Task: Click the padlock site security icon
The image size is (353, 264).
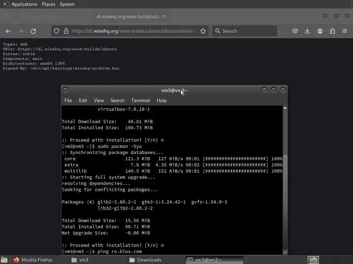Action: coord(66,31)
